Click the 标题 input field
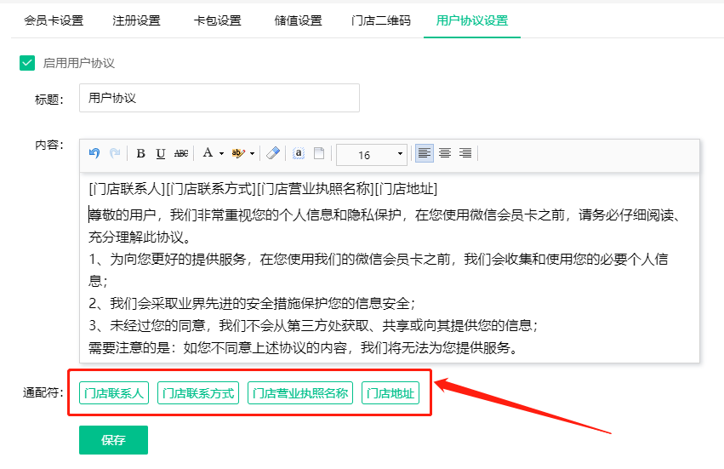Image resolution: width=724 pixels, height=469 pixels. pyautogui.click(x=219, y=98)
